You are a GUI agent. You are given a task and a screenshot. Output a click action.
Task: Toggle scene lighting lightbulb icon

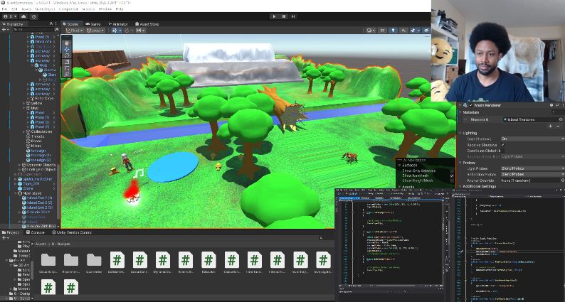(x=394, y=31)
